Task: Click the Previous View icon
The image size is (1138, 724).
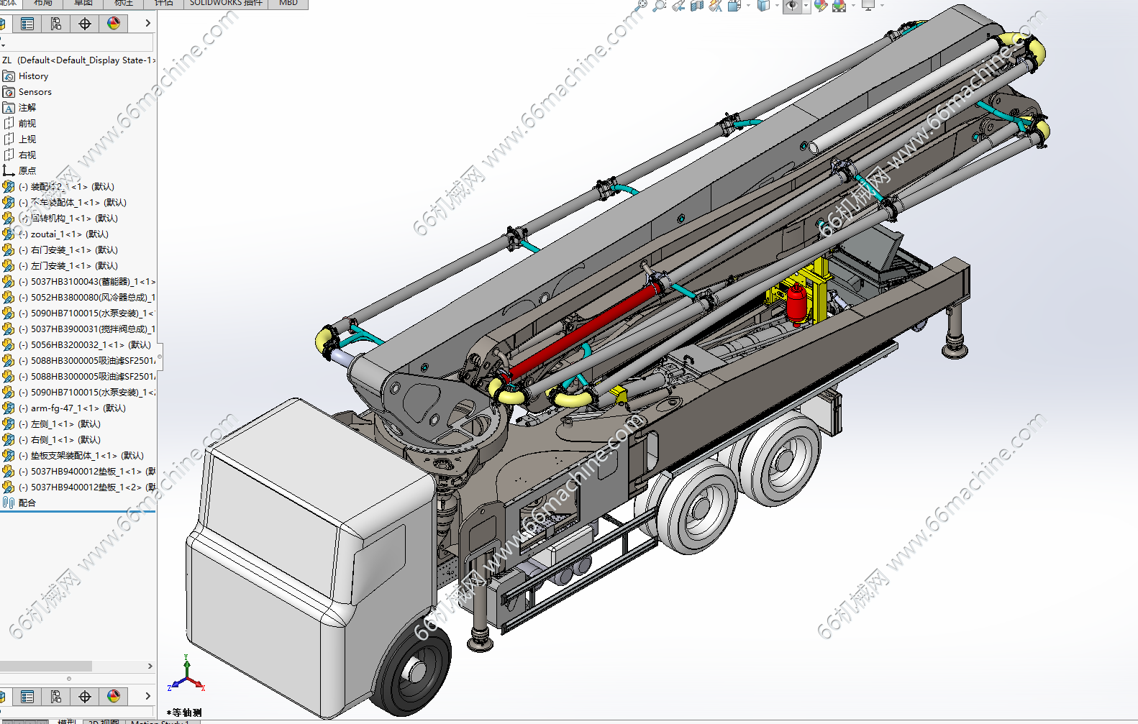Action: 678,6
